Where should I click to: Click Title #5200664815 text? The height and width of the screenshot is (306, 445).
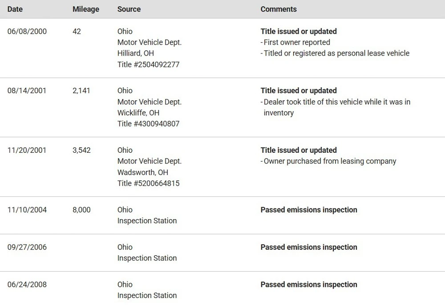pos(149,183)
